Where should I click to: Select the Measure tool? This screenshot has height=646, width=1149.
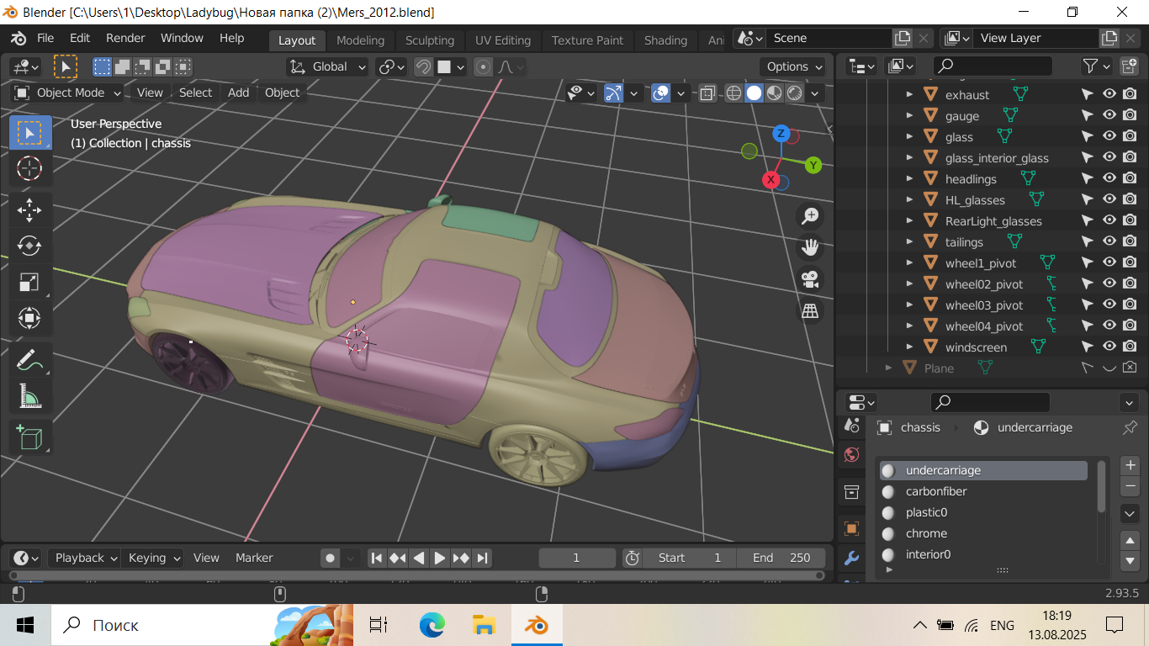click(29, 395)
